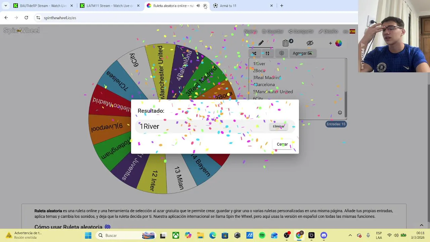Click the Agregar image button

[302, 53]
